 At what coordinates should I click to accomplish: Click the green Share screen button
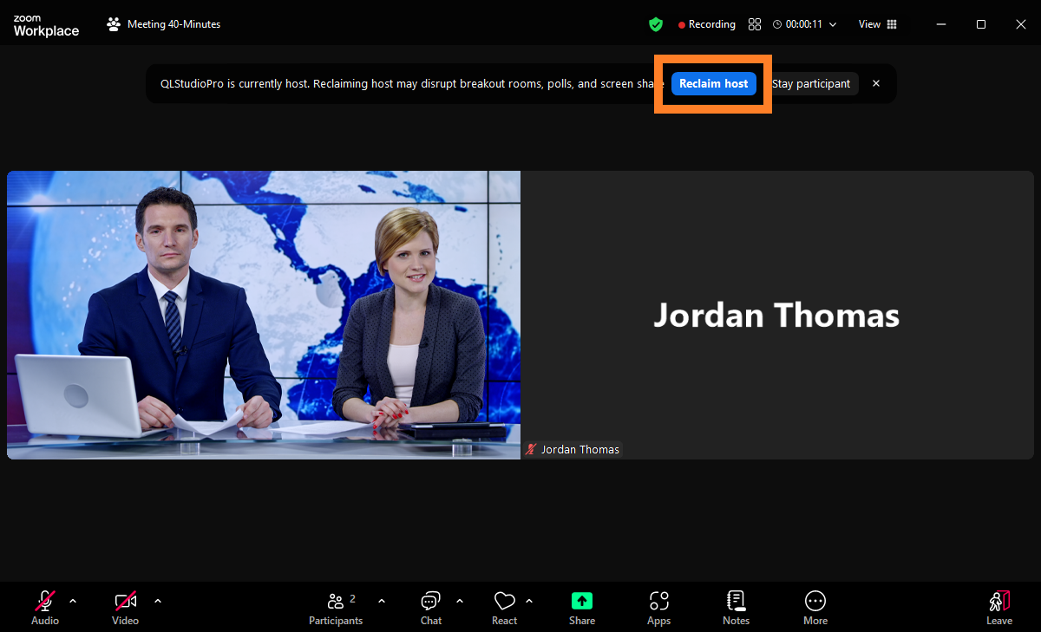click(x=582, y=607)
